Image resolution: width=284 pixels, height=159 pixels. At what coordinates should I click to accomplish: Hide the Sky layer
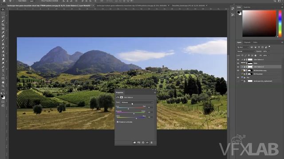(238, 78)
